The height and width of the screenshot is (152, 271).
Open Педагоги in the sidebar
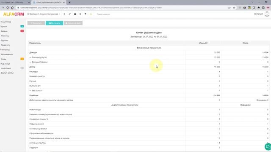6,45
